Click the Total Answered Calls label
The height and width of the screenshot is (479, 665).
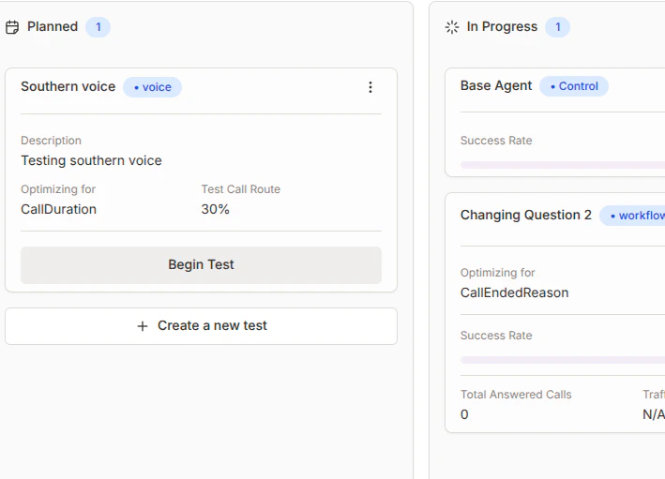pyautogui.click(x=516, y=395)
